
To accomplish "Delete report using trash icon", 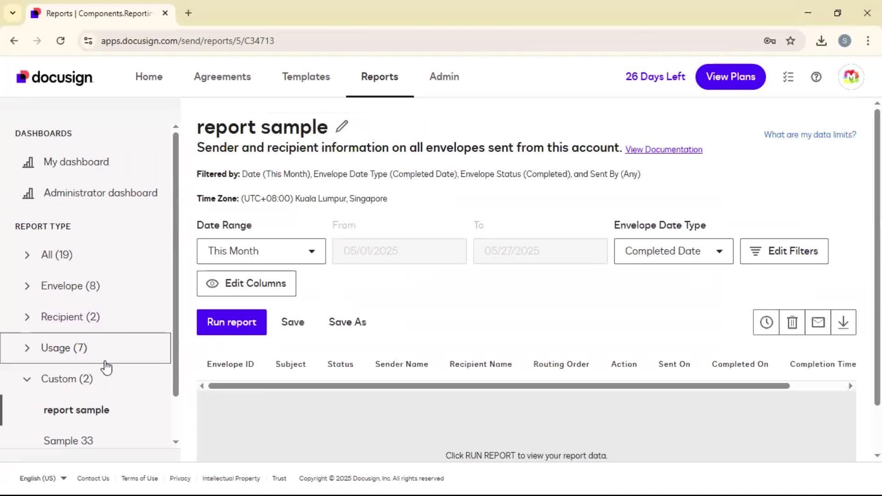I will tap(792, 322).
